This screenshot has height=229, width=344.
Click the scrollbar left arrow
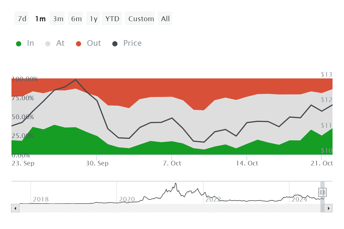pos(15,208)
